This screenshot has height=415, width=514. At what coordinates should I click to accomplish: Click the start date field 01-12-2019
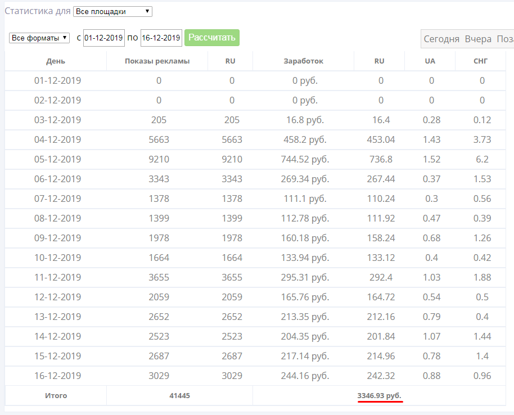104,38
